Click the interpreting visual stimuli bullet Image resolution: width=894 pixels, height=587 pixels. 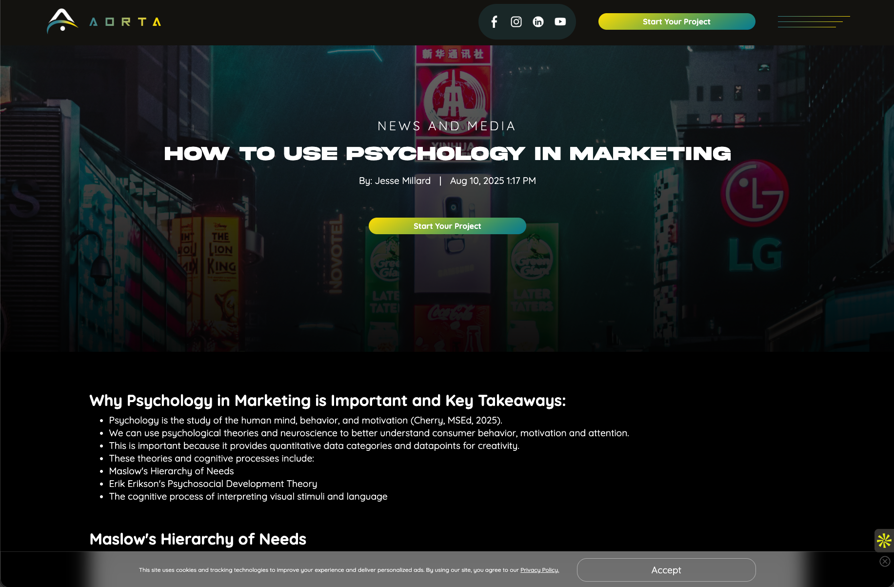coord(248,496)
